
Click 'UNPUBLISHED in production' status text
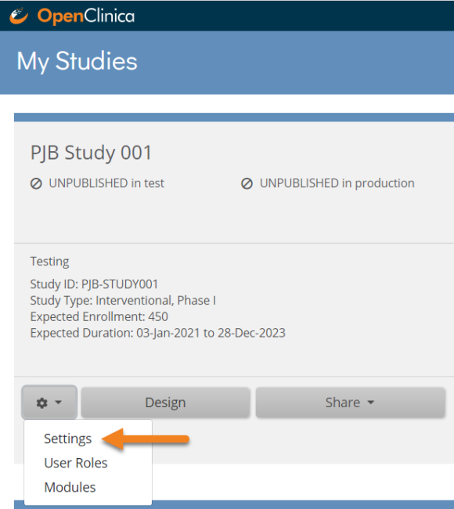pos(337,183)
